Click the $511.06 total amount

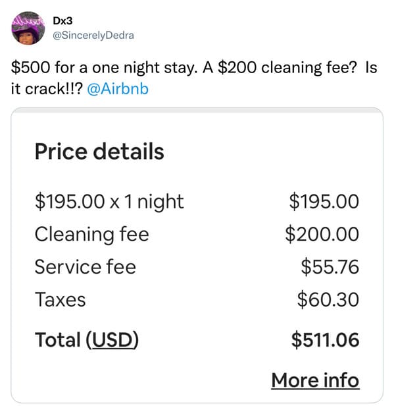tap(325, 340)
